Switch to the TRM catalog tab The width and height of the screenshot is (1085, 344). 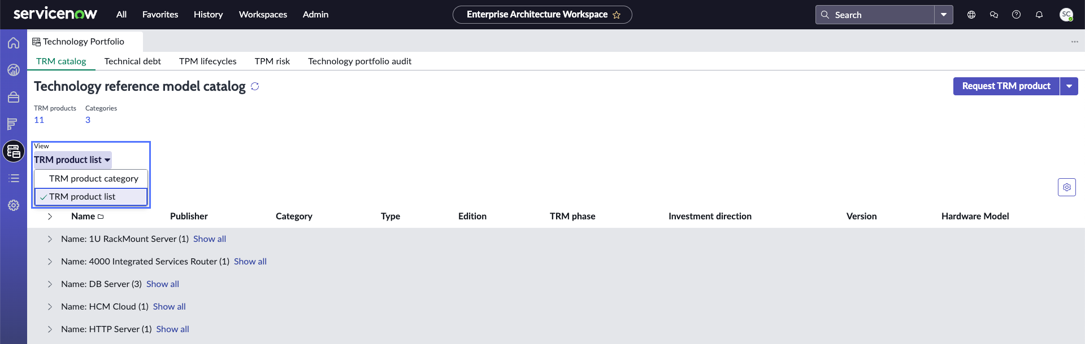point(61,61)
